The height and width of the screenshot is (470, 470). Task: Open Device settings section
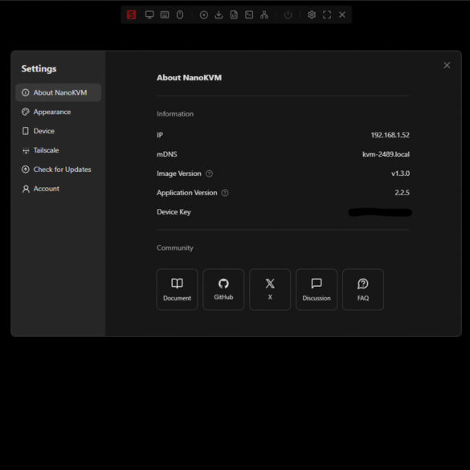pyautogui.click(x=59, y=131)
